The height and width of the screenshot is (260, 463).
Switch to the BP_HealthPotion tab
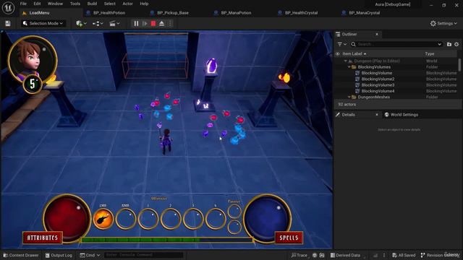coord(109,13)
